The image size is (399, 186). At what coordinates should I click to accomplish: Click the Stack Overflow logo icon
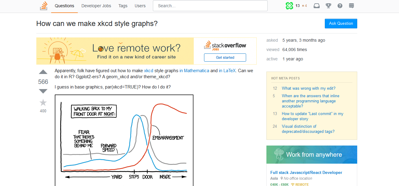coord(44,6)
